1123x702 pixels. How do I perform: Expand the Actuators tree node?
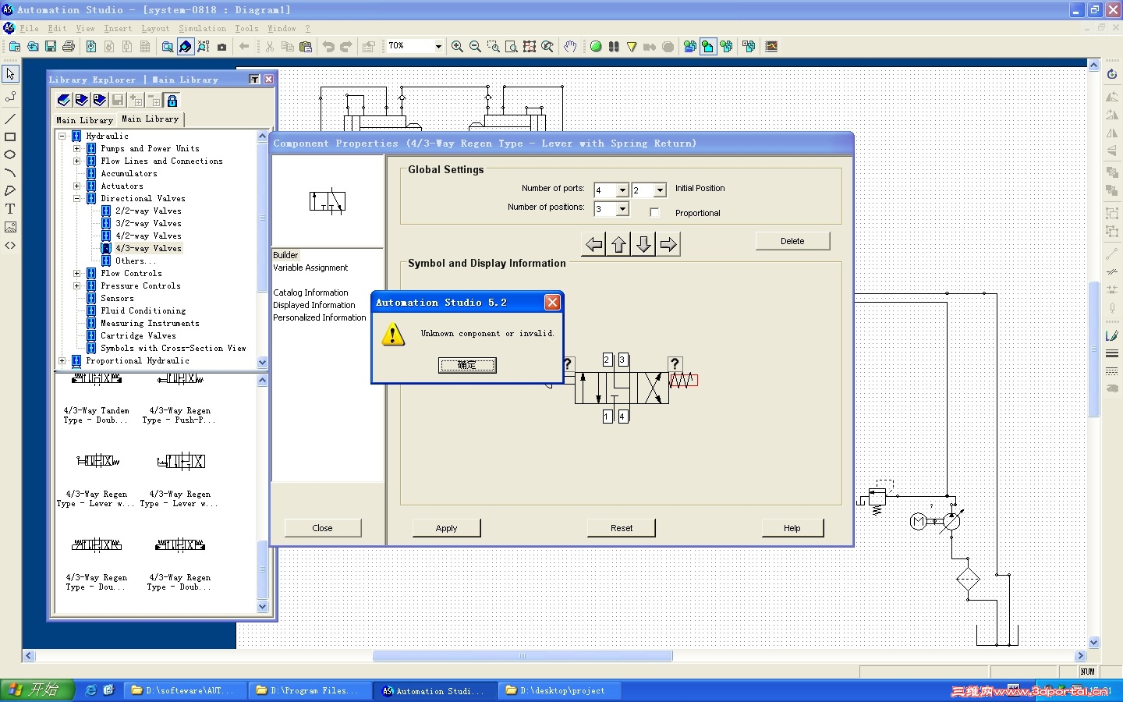coord(76,186)
